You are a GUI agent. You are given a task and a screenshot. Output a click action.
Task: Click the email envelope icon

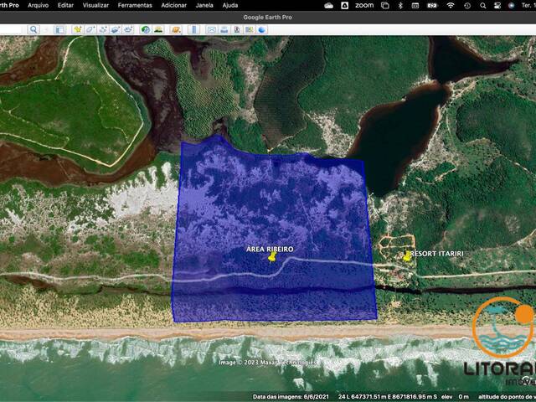(x=212, y=29)
